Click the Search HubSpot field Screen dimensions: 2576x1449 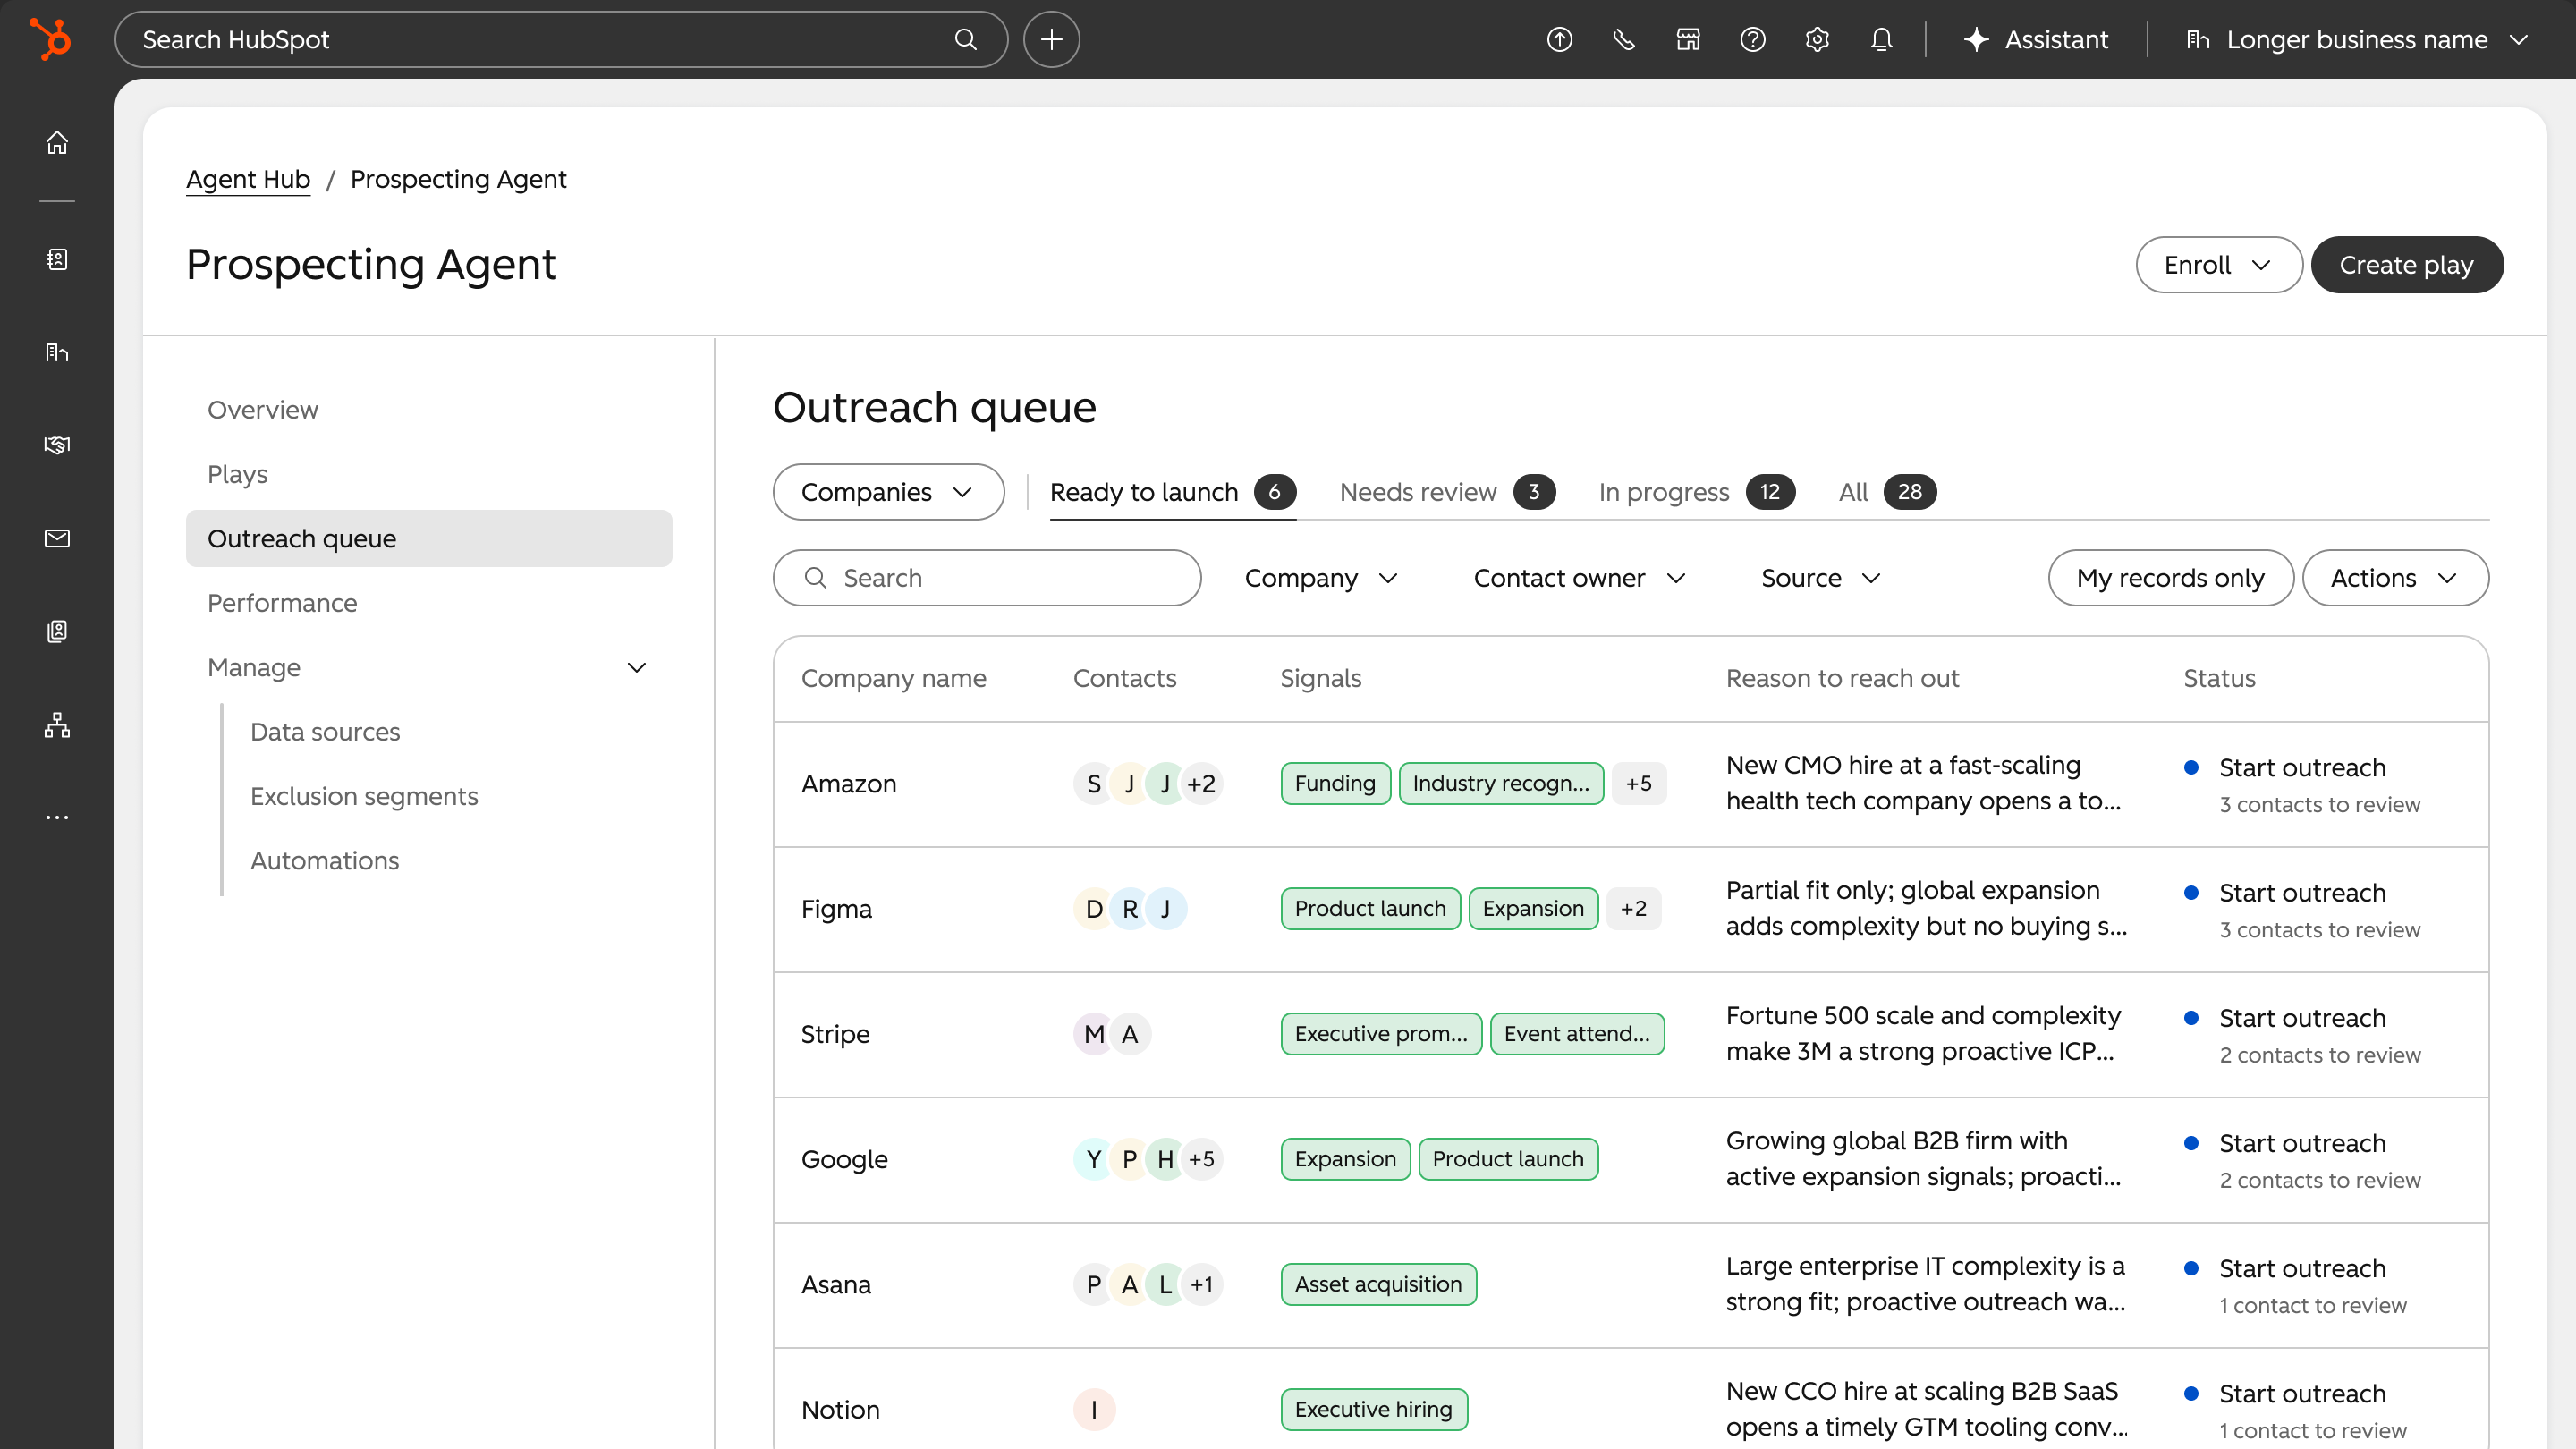(x=561, y=39)
